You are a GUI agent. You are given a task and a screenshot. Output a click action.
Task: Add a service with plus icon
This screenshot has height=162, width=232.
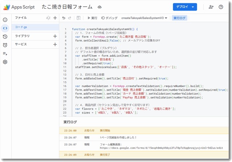tap(55, 44)
